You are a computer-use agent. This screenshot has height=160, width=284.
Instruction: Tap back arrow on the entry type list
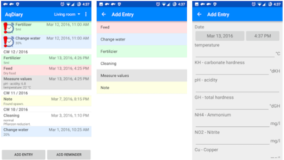pyautogui.click(x=104, y=14)
